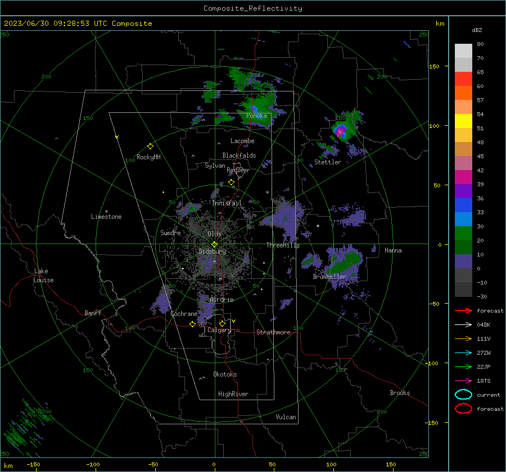Select the bright green swatch in dBZ scale
This screenshot has height=472, width=506.
pos(463,233)
